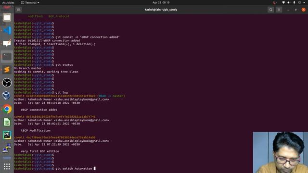Launch PyCharm from the dock
The height and width of the screenshot is (173, 308).
7,135
